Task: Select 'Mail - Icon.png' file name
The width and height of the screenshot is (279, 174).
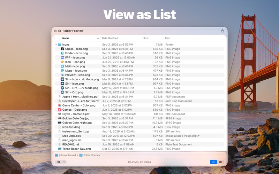Action: click(x=75, y=66)
